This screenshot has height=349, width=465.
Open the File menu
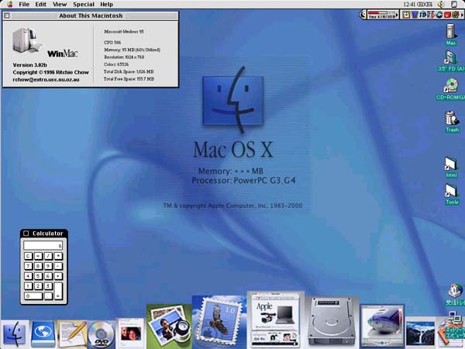(24, 5)
